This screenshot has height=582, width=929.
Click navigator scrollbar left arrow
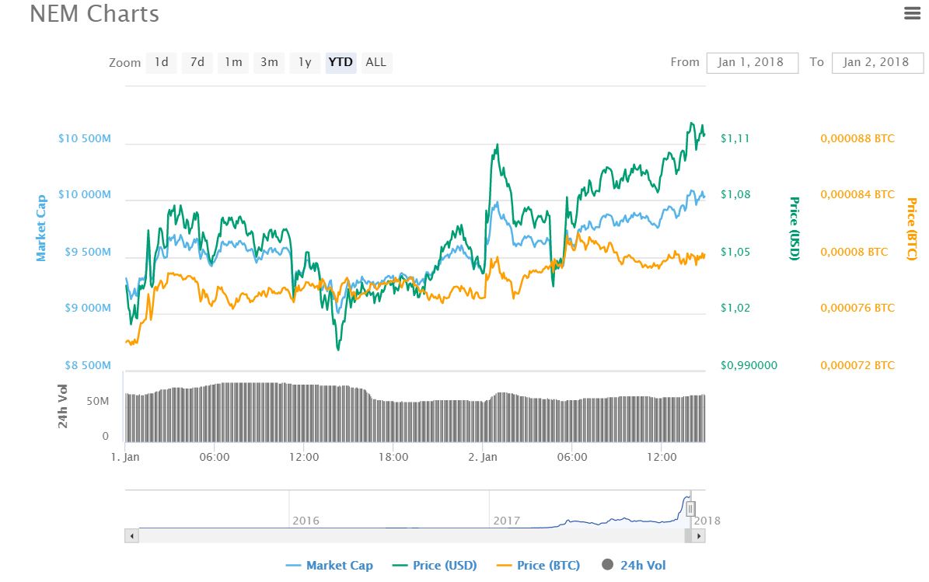131,536
